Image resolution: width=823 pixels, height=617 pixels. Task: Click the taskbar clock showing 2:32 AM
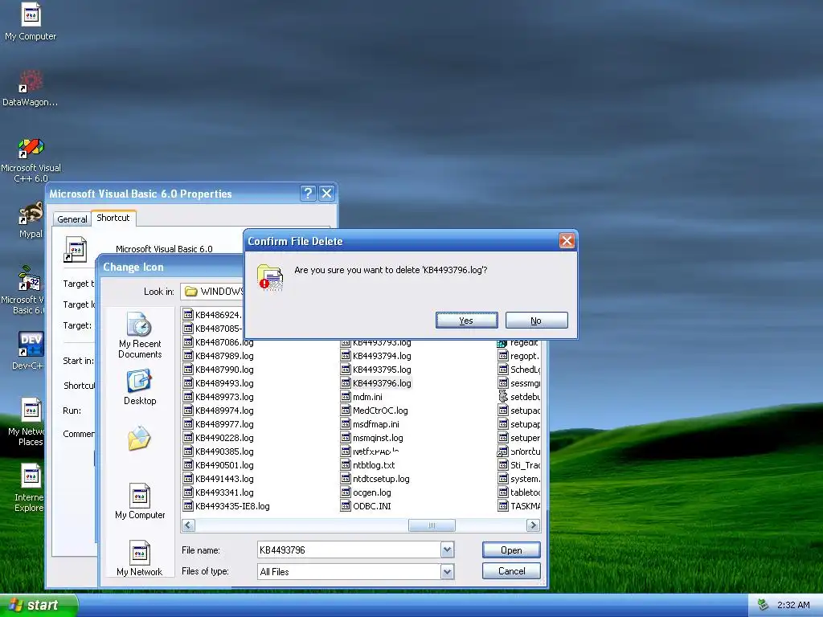click(x=793, y=605)
